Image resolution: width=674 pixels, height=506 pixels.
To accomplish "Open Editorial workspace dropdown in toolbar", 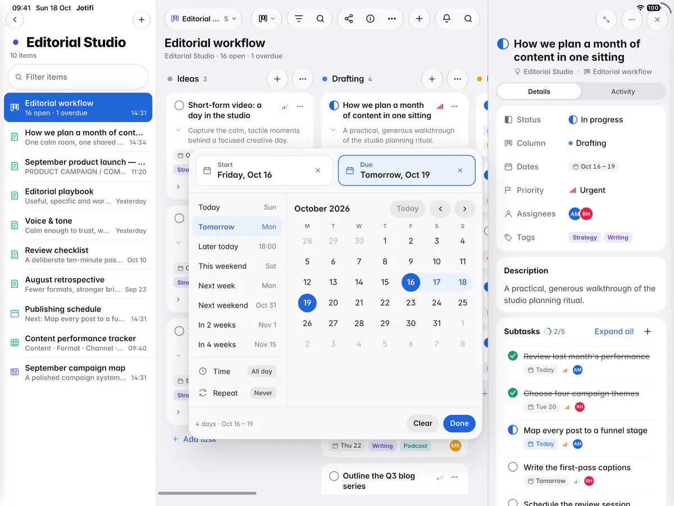I will (x=203, y=19).
